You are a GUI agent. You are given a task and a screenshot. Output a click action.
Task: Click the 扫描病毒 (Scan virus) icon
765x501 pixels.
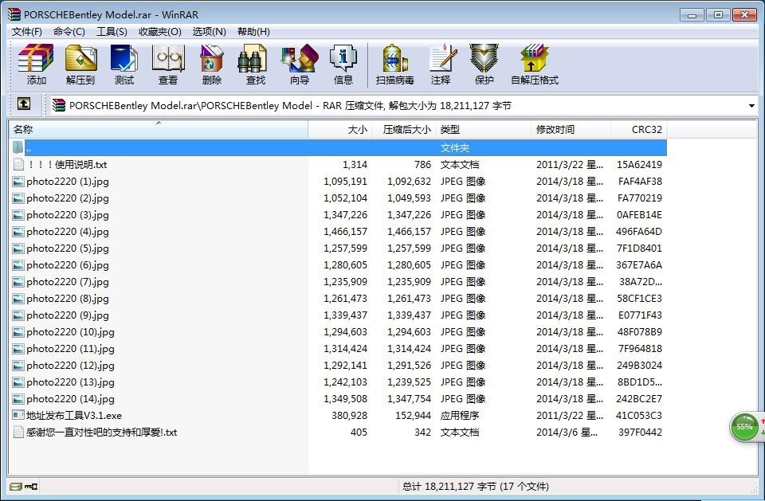pyautogui.click(x=394, y=65)
